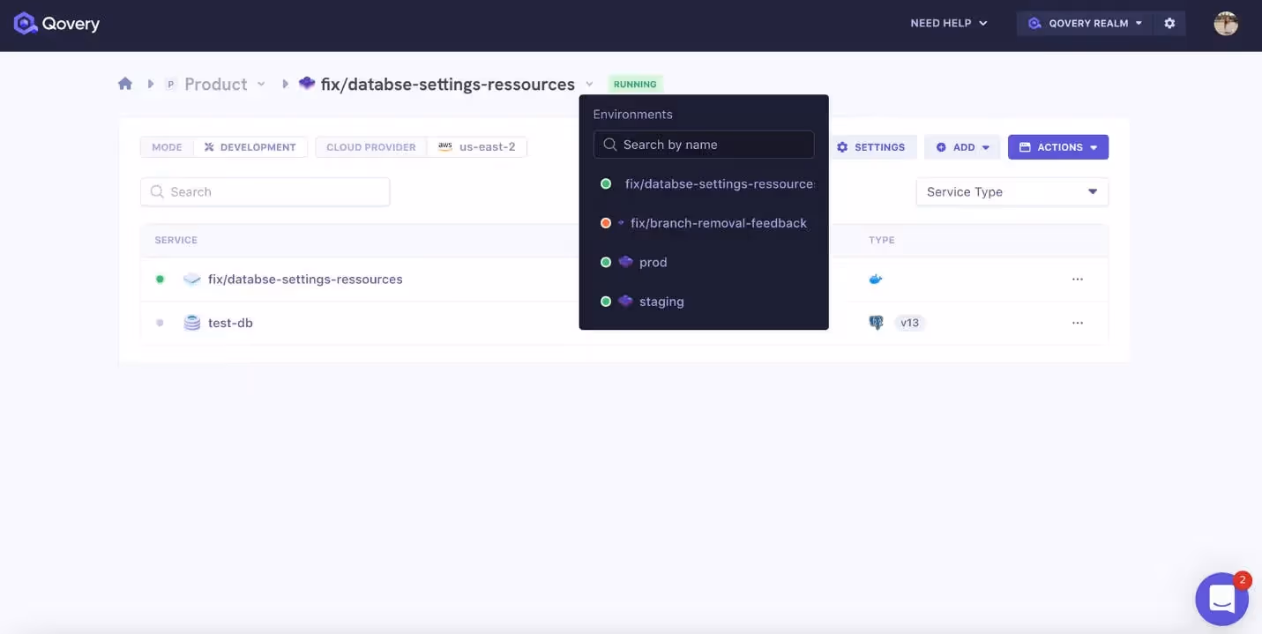The image size is (1262, 634).
Task: Click the environment icon beside fix/databse-settings-ressources
Action: (306, 83)
